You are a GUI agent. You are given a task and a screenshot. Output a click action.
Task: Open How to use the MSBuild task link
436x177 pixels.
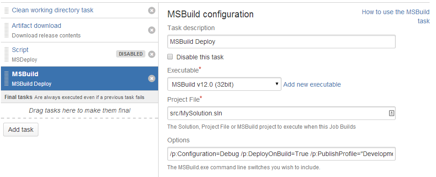396,16
